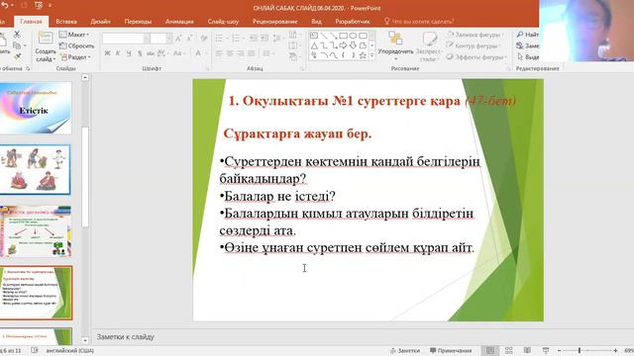
Task: Open the Анимация ribbon tab
Action: [179, 22]
